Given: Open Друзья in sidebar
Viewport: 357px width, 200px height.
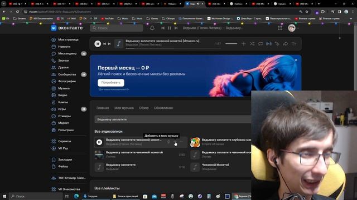Looking at the screenshot, I should pos(63,67).
